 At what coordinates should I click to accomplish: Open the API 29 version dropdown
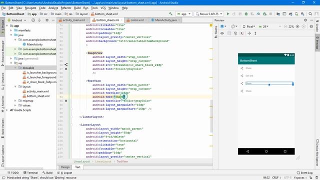263,26
